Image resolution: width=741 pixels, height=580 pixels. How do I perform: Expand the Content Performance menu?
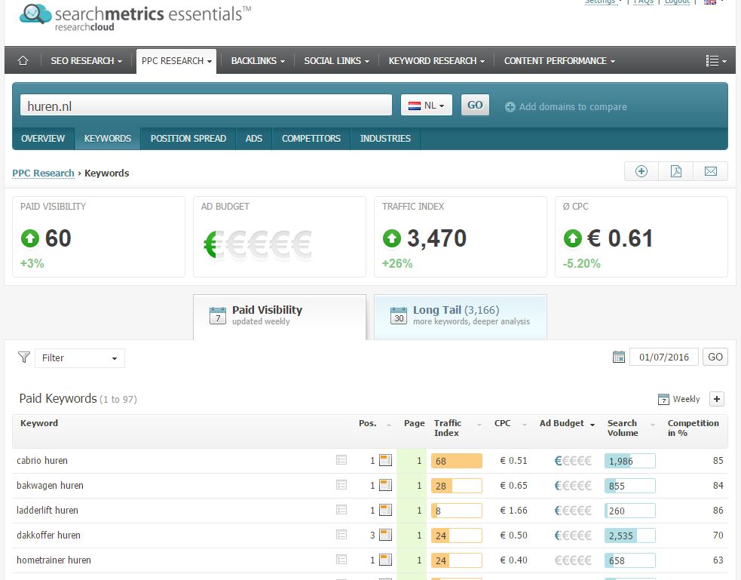point(559,61)
